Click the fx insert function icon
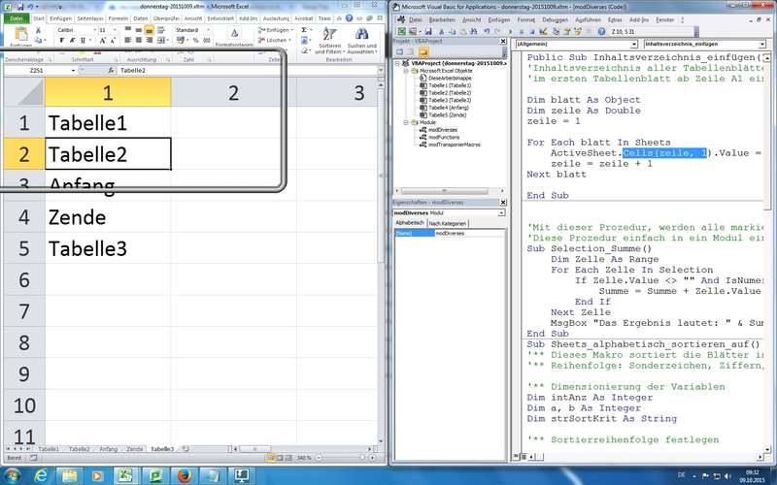777x485 pixels. pyautogui.click(x=111, y=71)
